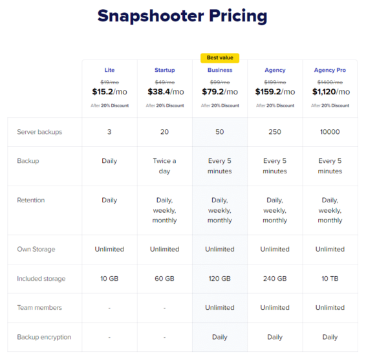Select the $79.2/mo Business price
The width and height of the screenshot is (388, 357).
point(220,92)
